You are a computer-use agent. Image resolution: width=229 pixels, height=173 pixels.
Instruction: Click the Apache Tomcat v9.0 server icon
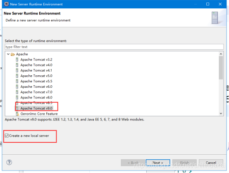click(x=17, y=108)
